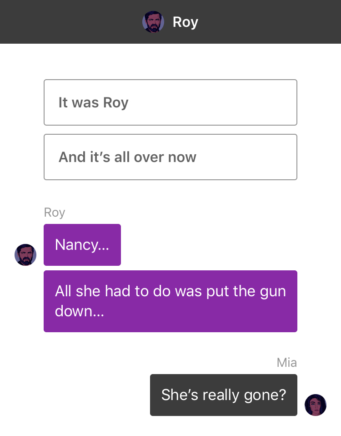341x436 pixels.
Task: Click the word "down..." in Roy's long message
Action: pos(80,311)
